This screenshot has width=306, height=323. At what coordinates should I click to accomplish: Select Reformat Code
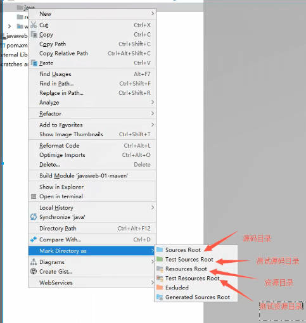tap(92, 146)
